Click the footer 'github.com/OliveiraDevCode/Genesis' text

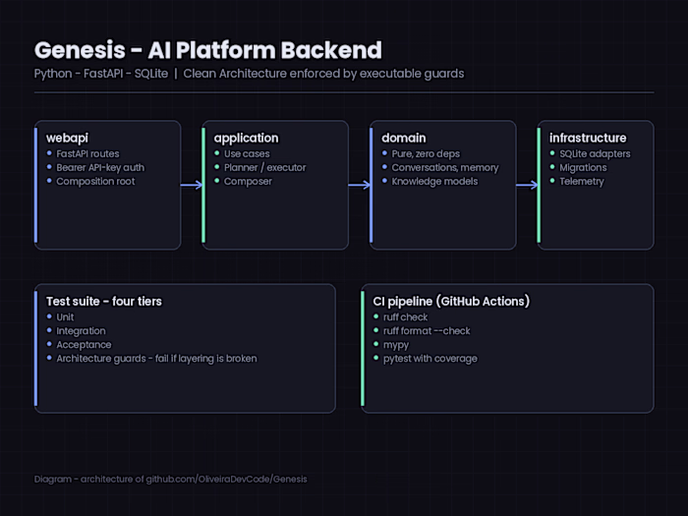(226, 480)
